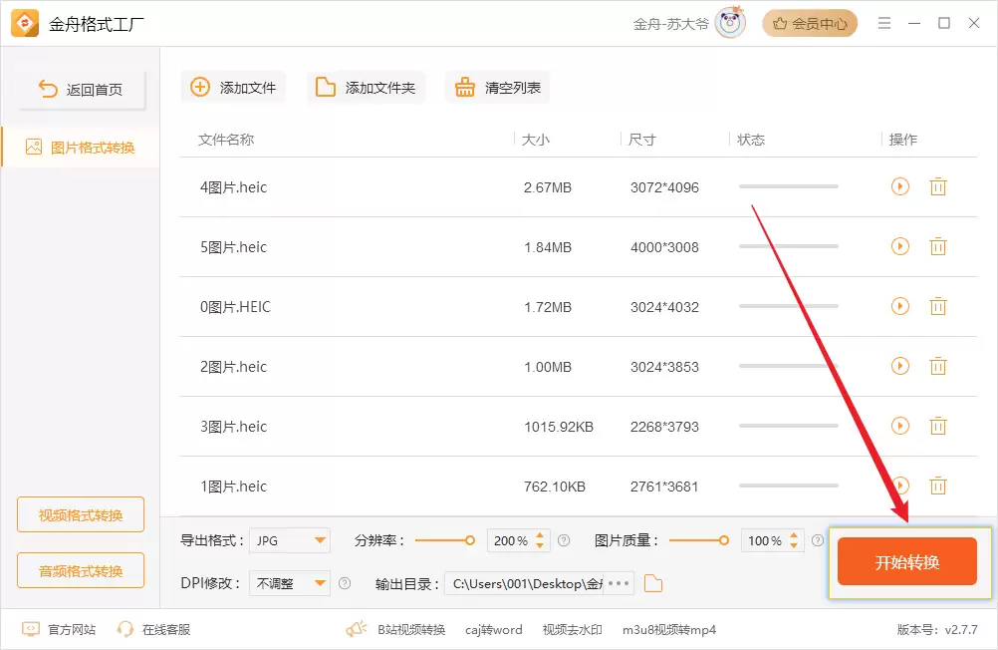998x650 pixels.
Task: Click the 分辨率 slider handle
Action: pyautogui.click(x=470, y=540)
